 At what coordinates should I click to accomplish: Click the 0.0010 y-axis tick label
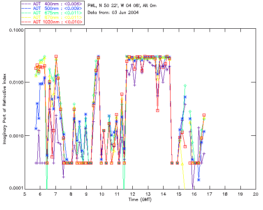[15, 136]
